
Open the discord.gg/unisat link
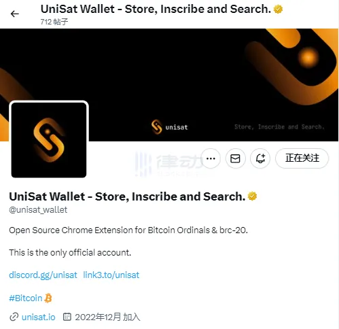[x=43, y=275]
